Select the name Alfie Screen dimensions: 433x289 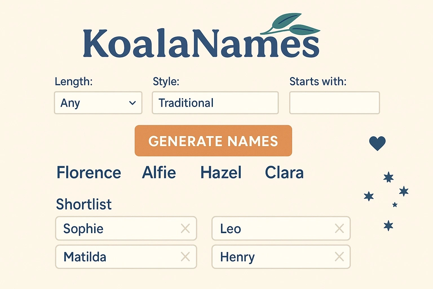click(x=159, y=172)
